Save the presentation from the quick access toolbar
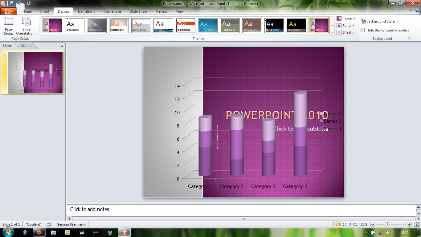421x237 pixels. (x=12, y=3)
